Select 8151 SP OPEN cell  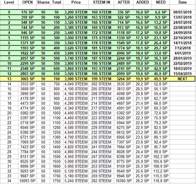[27, 157]
